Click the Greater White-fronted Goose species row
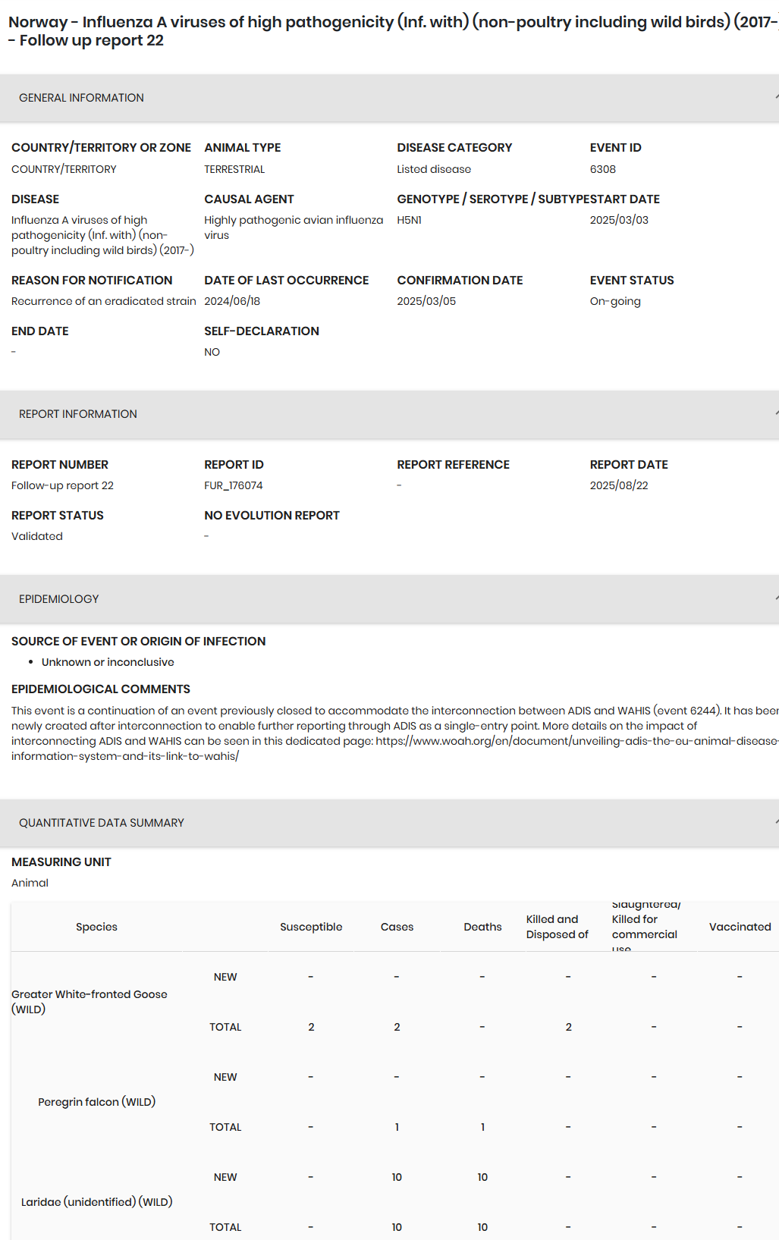 click(x=90, y=1001)
